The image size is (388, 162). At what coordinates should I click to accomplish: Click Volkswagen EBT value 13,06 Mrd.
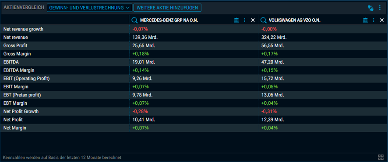[273, 95]
